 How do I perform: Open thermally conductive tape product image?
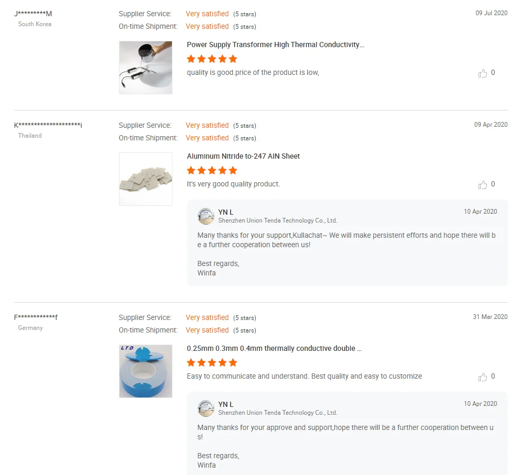146,371
